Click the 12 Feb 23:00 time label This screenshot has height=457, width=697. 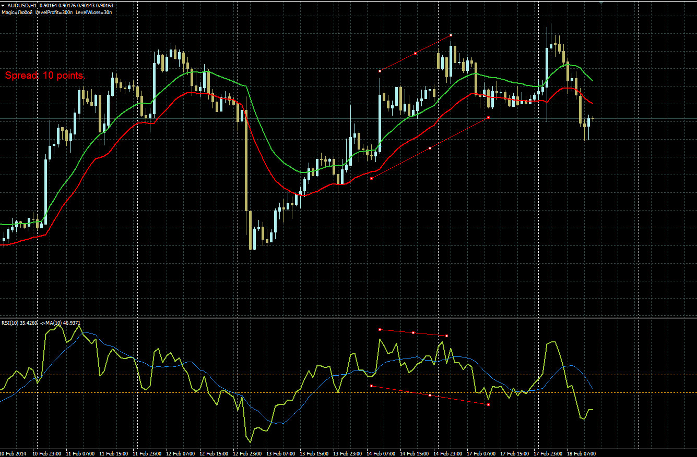click(247, 453)
